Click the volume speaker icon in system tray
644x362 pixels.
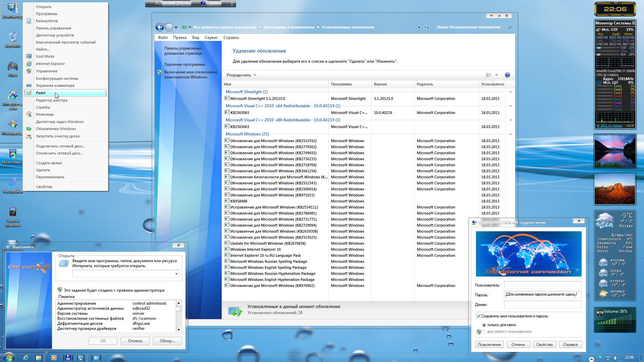[616, 358]
